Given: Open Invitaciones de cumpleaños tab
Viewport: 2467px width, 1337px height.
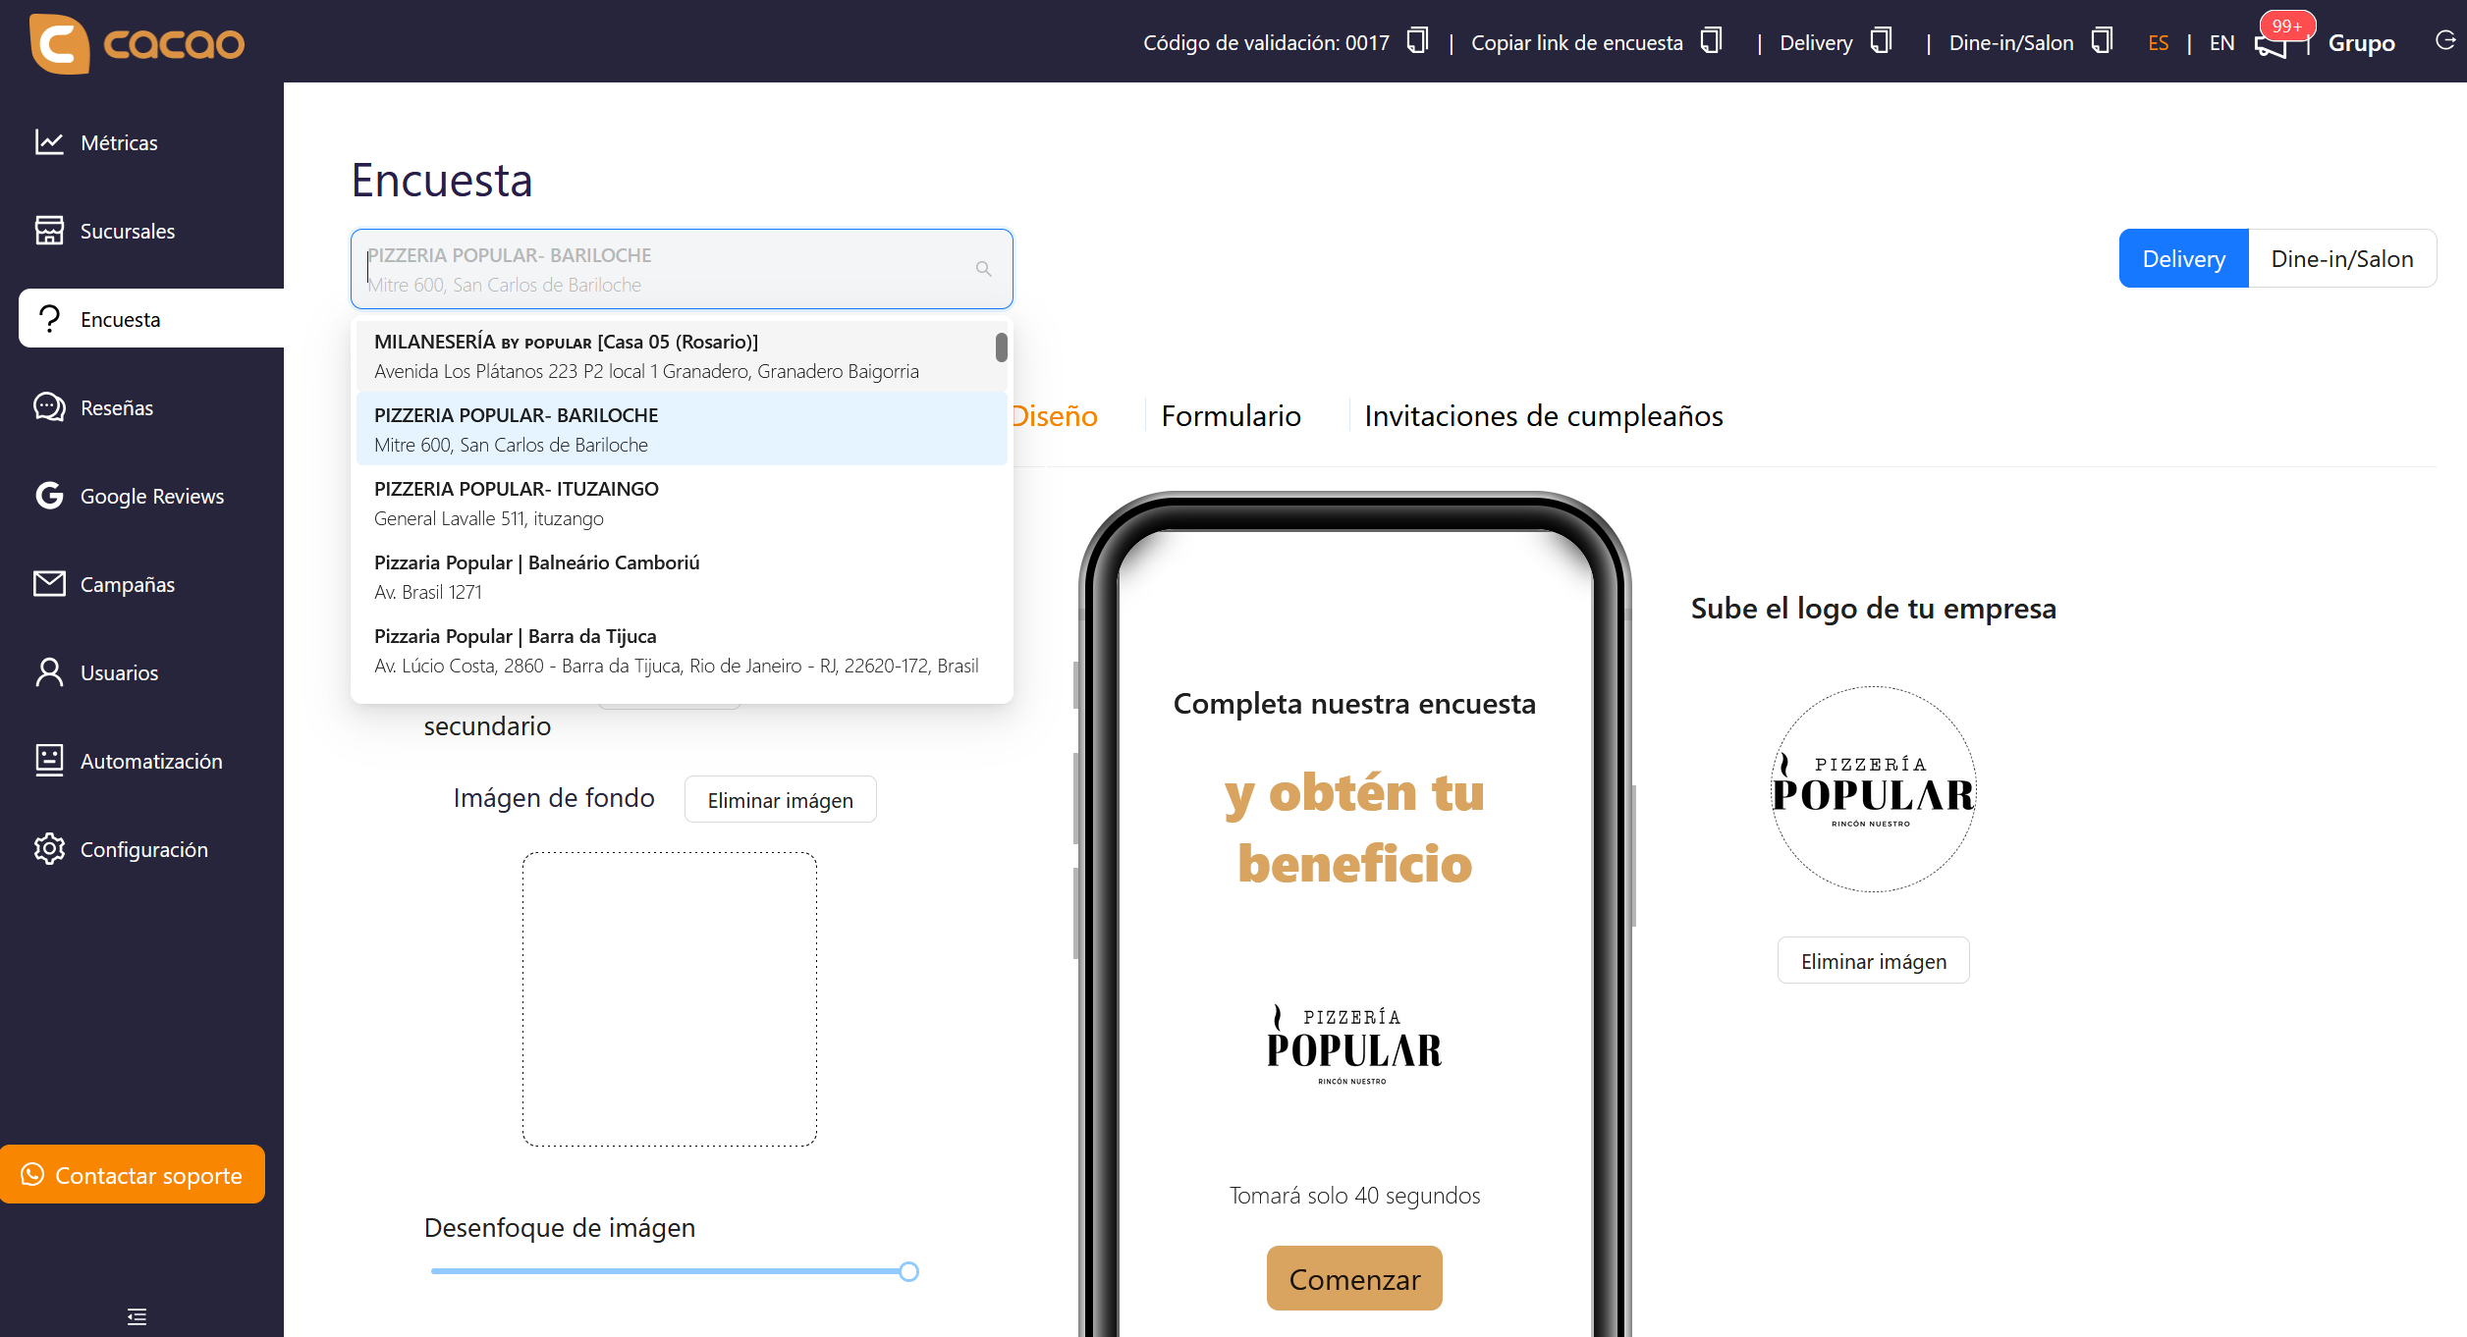Looking at the screenshot, I should tap(1543, 415).
